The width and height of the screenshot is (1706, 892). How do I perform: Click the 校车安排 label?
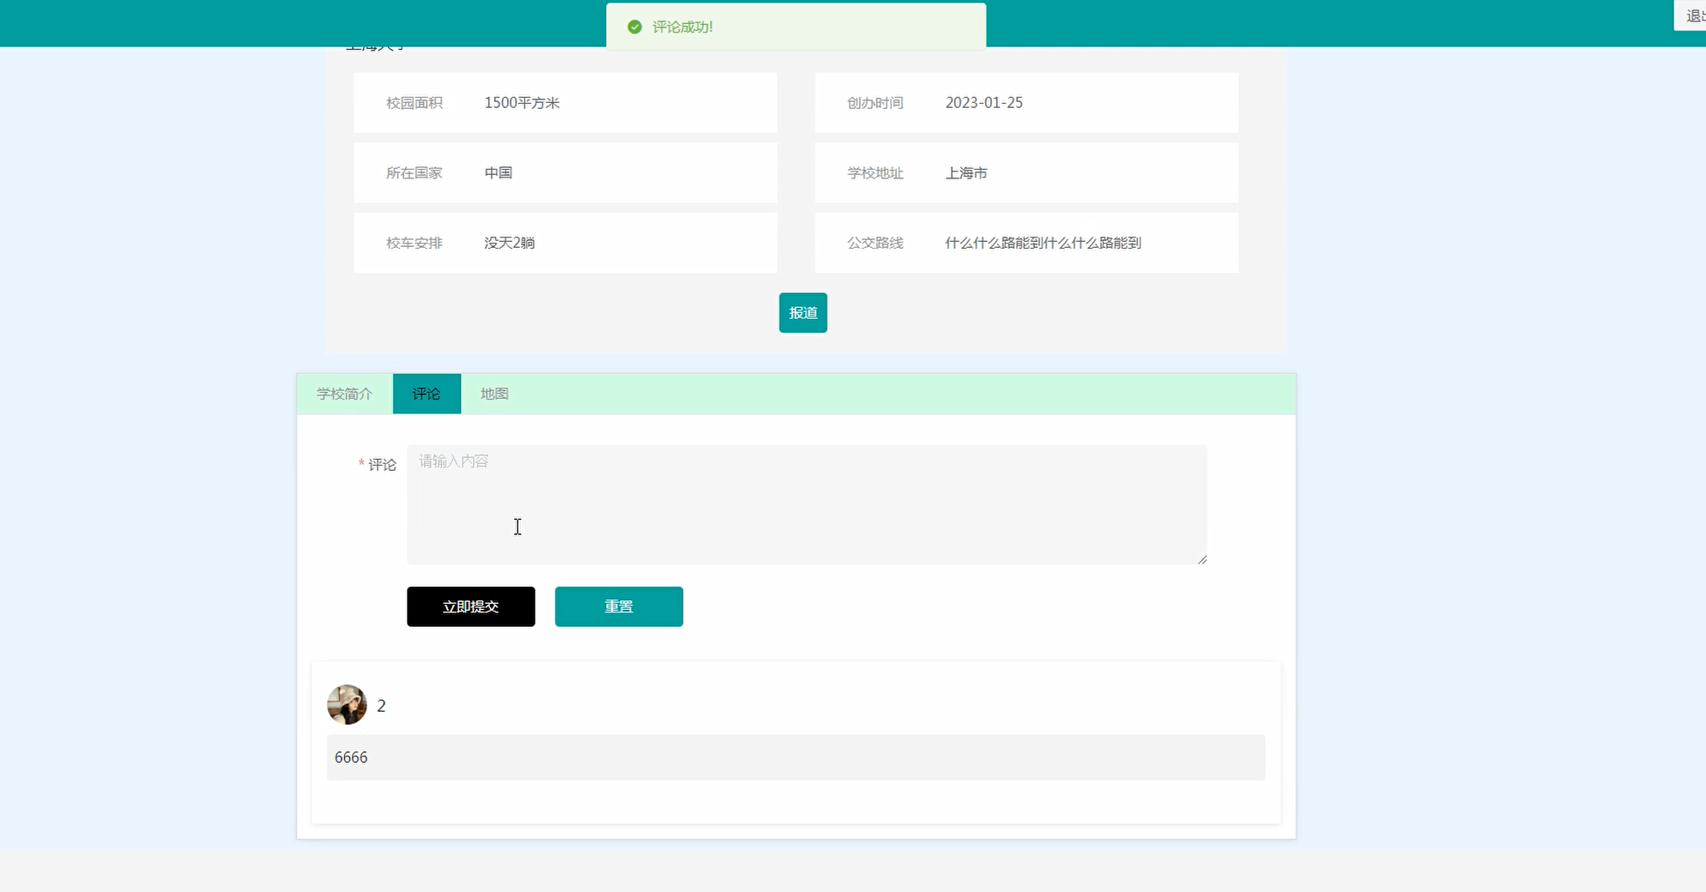[414, 243]
